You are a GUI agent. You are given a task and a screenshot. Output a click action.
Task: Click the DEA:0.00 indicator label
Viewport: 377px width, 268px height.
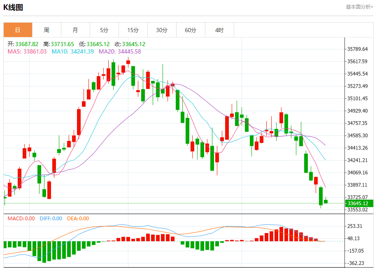tap(78, 219)
